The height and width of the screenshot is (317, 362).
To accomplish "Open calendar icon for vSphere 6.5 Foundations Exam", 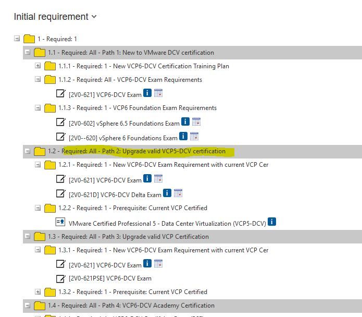I will 196,122.
